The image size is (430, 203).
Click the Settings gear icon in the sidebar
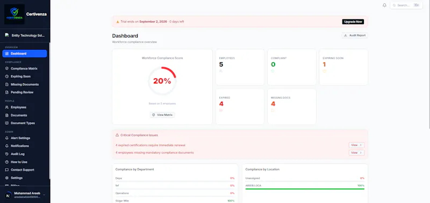[7, 178]
